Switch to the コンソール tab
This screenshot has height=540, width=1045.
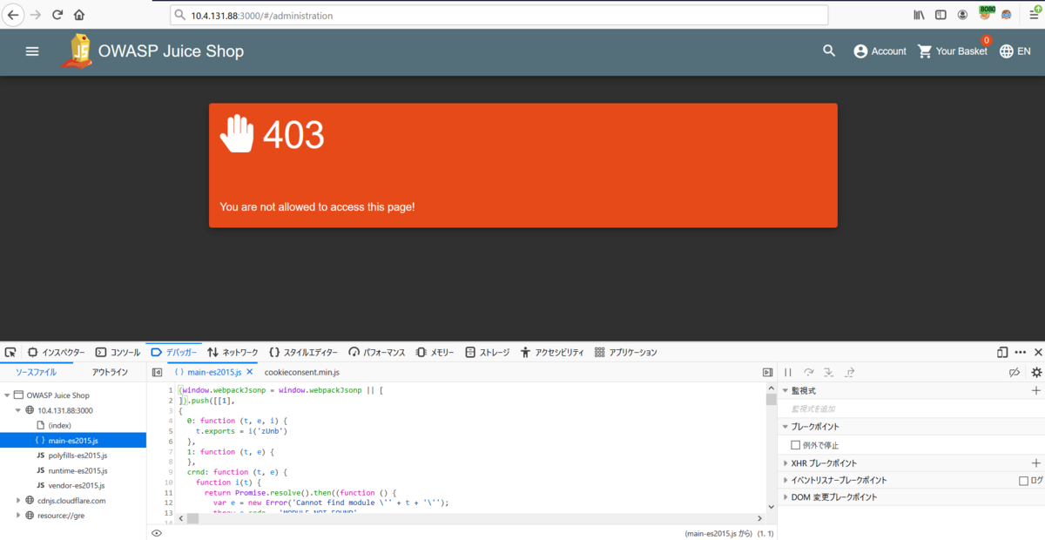tap(118, 352)
